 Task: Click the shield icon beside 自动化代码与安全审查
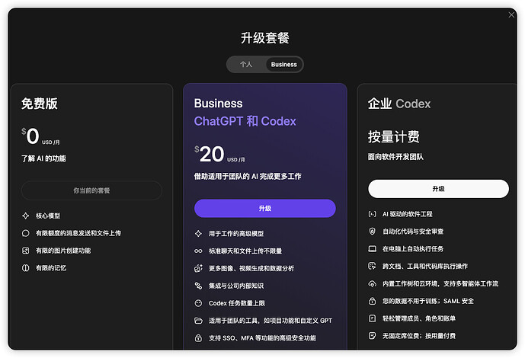(x=372, y=232)
